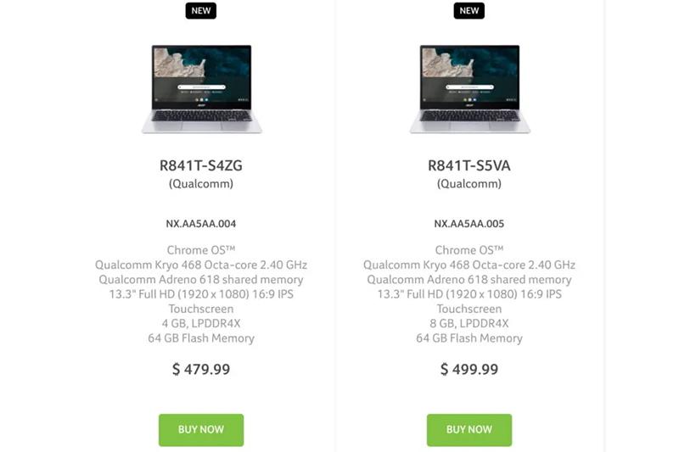The width and height of the screenshot is (679, 452).
Task: Click the Chrome OS text for R841T-S5VA
Action: click(469, 250)
